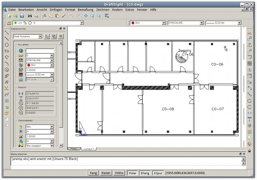Screen dimensions: 257x180
Task: Toggle Polar tracking in status bar
Action: point(133,173)
